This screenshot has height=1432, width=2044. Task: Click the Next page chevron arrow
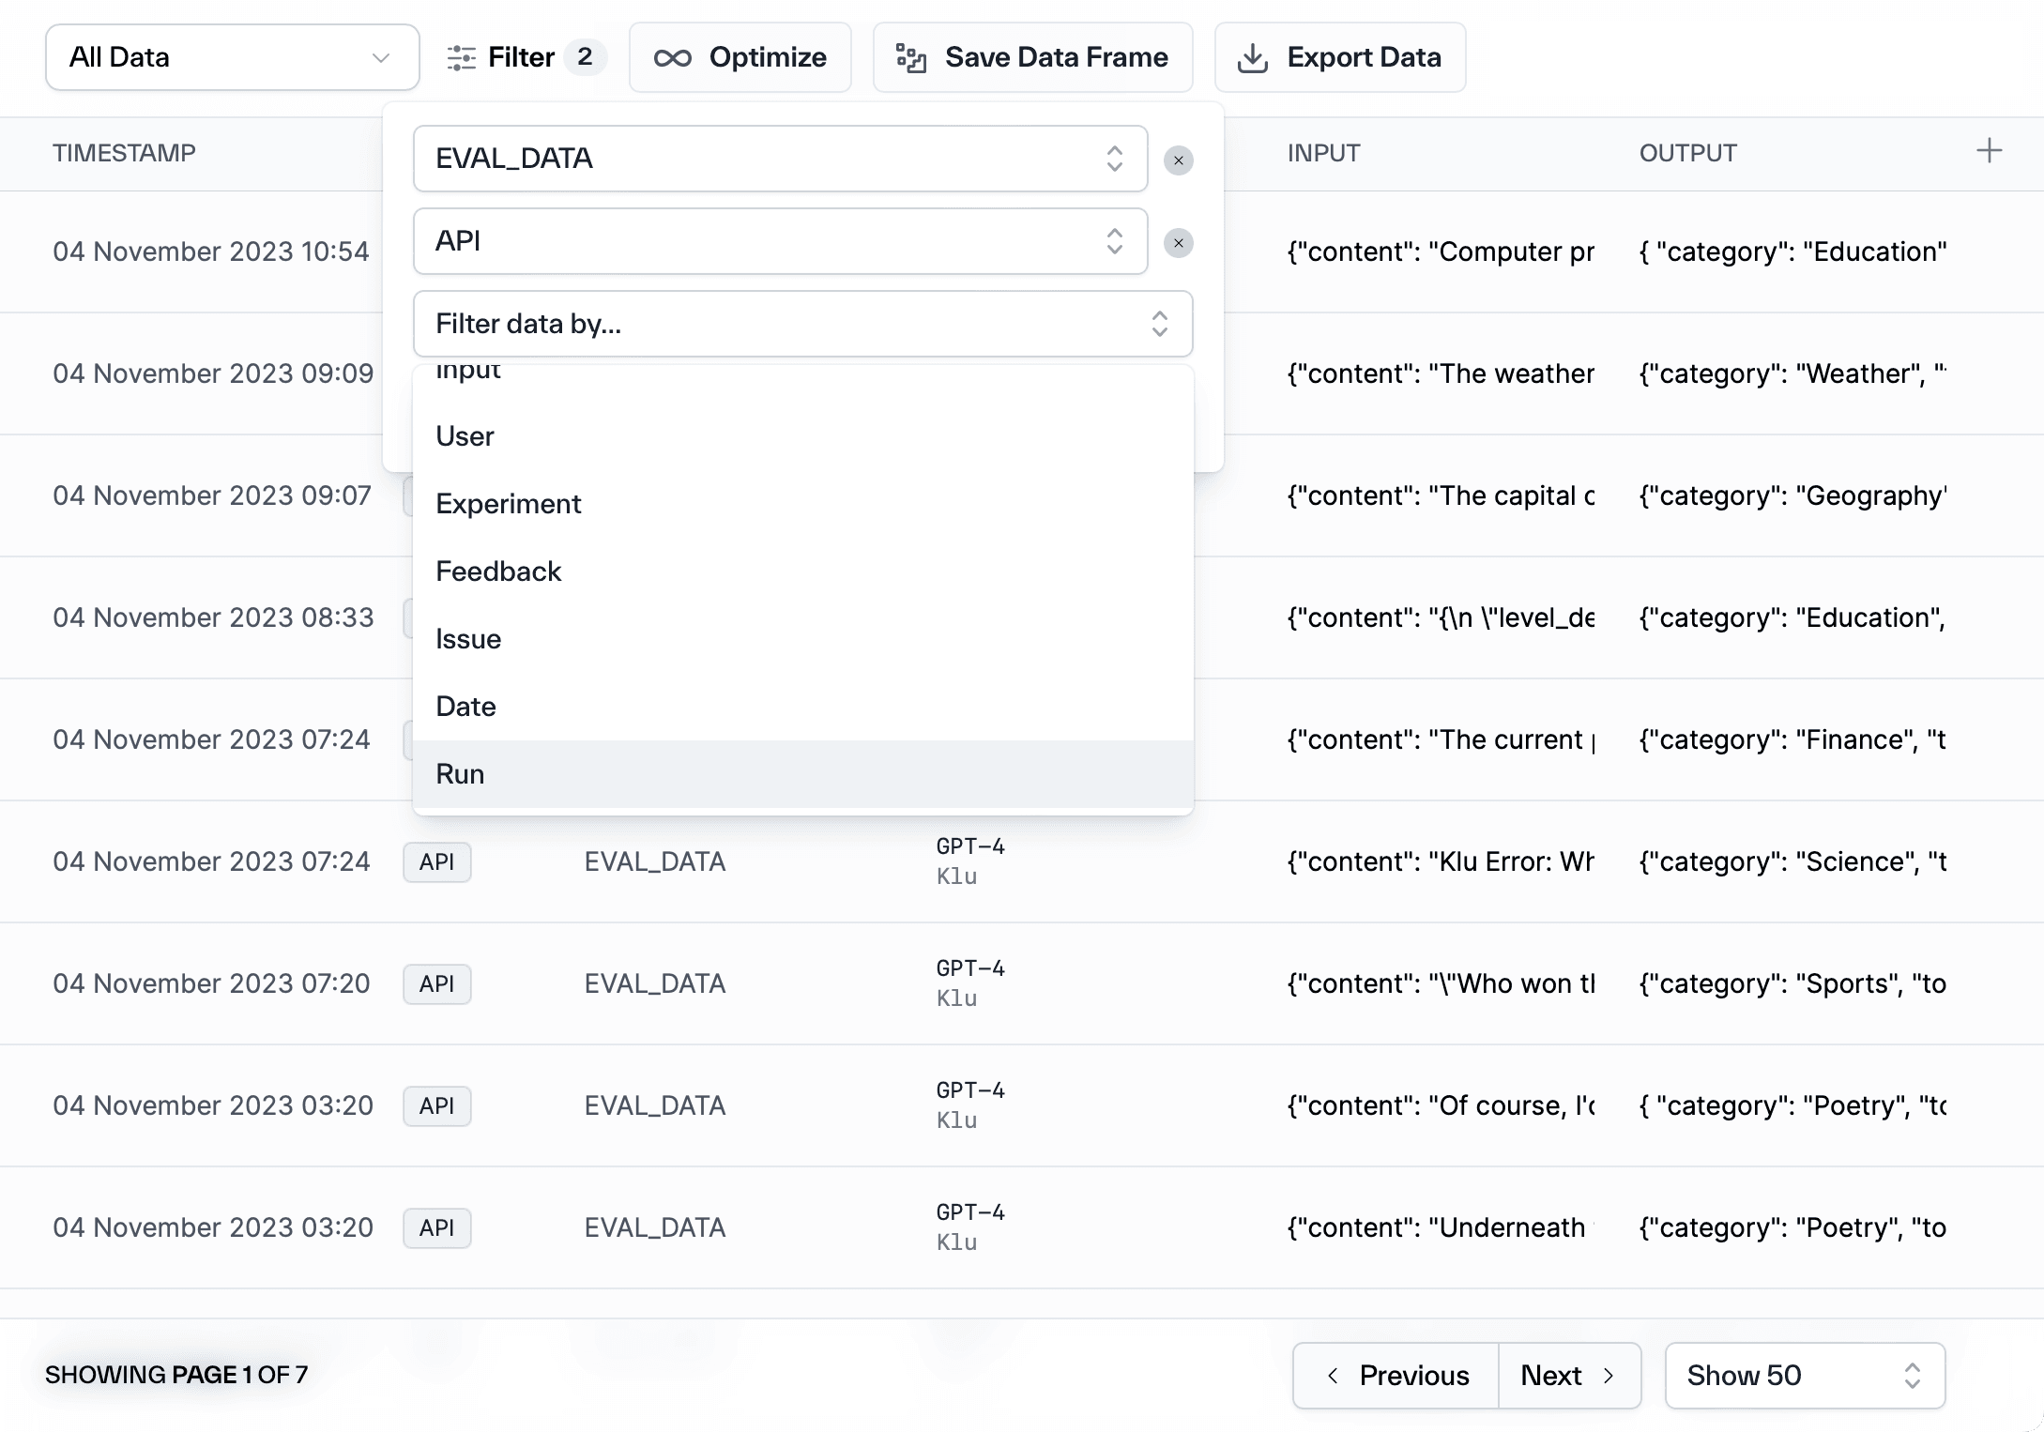1609,1376
